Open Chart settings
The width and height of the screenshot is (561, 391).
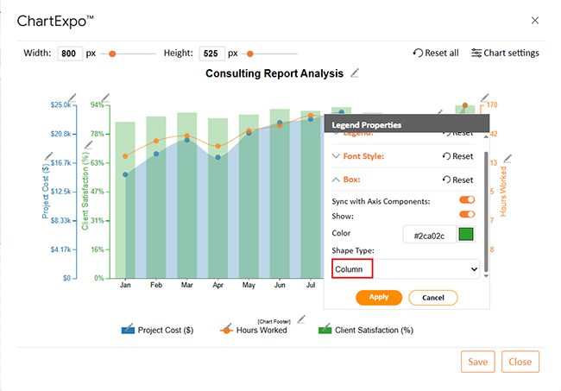point(505,53)
